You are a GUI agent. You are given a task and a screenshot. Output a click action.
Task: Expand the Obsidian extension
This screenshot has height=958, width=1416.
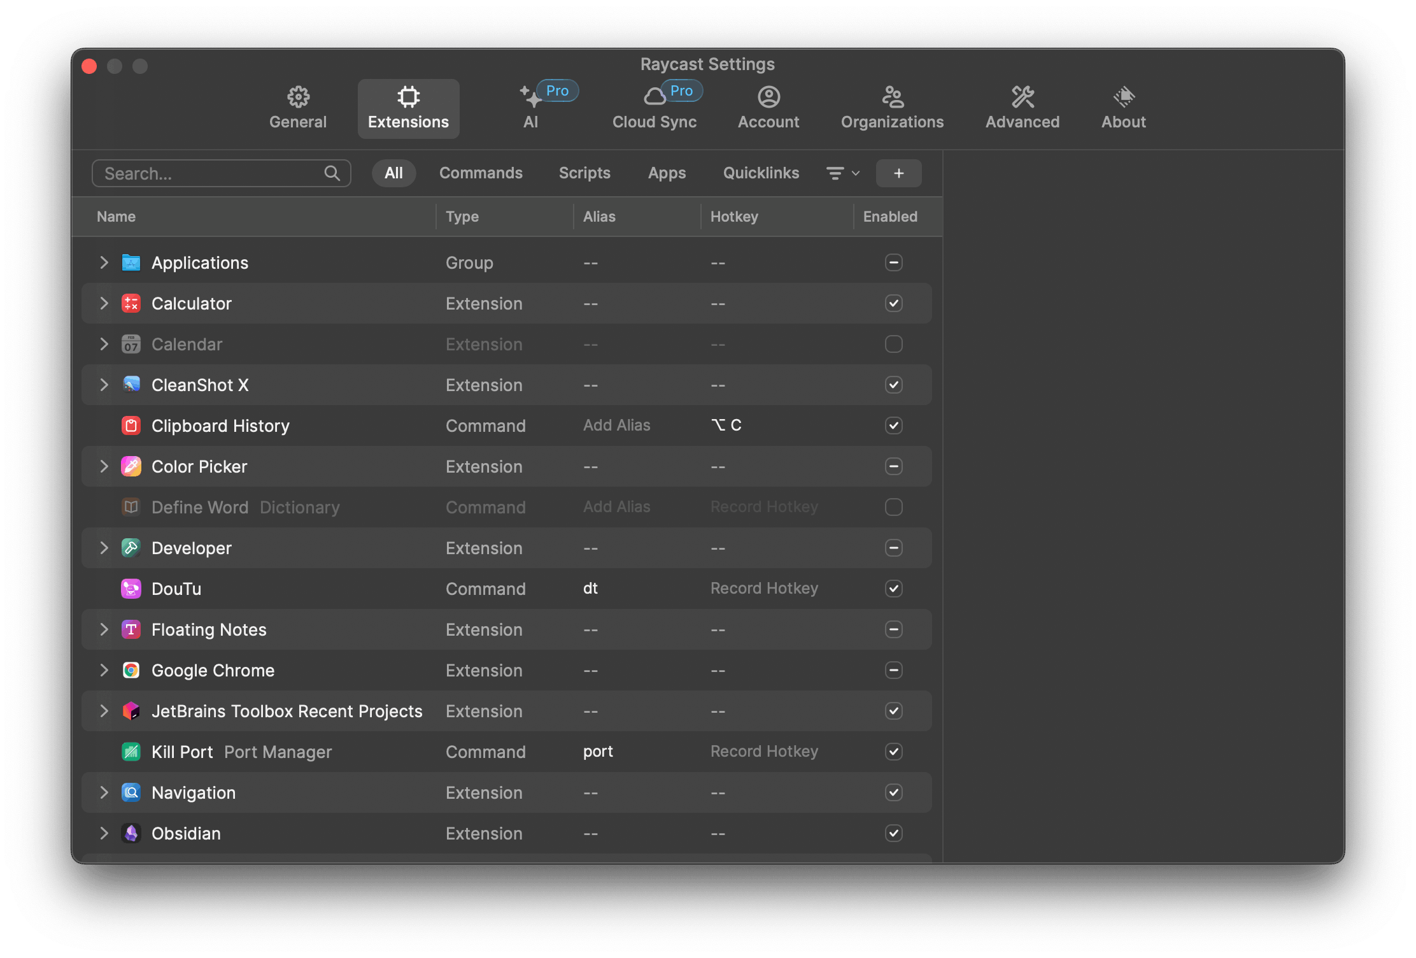[104, 833]
